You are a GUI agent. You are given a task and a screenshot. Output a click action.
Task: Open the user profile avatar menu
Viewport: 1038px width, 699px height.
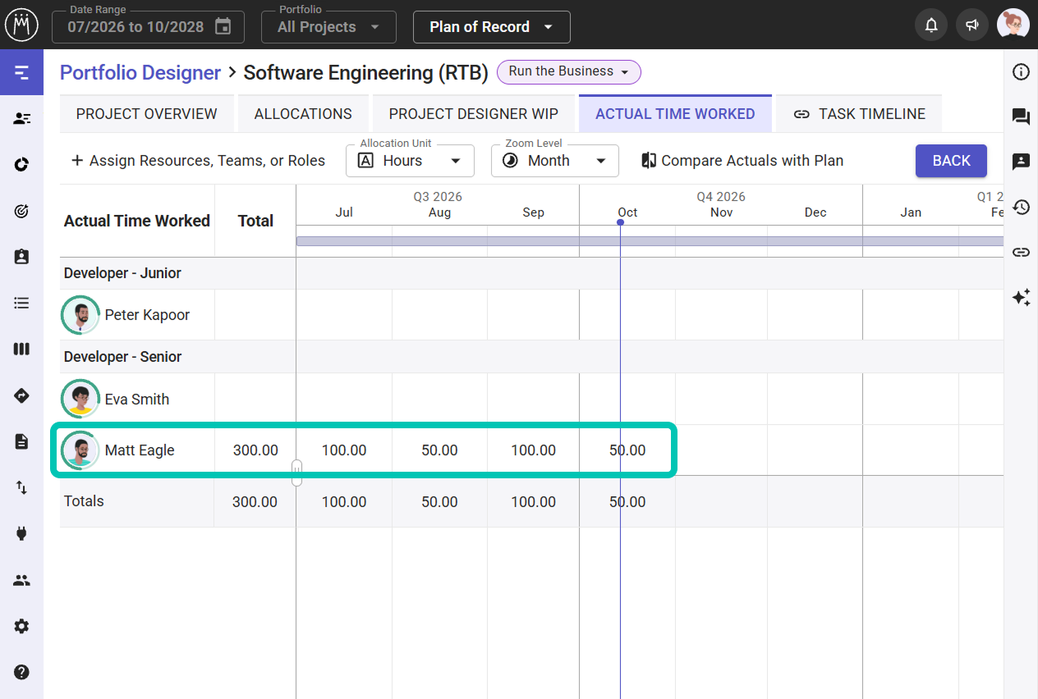point(1013,25)
